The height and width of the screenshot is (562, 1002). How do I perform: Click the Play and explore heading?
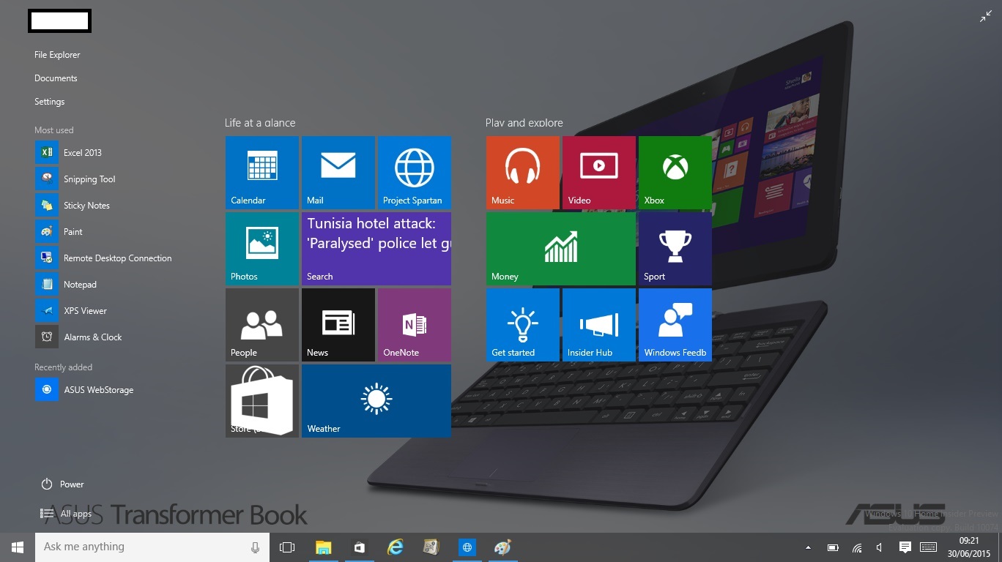pyautogui.click(x=524, y=123)
